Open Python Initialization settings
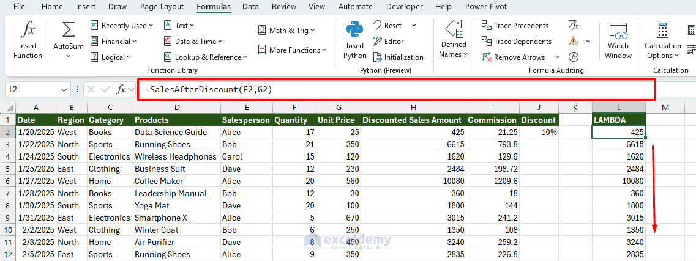696x261 pixels. (398, 57)
